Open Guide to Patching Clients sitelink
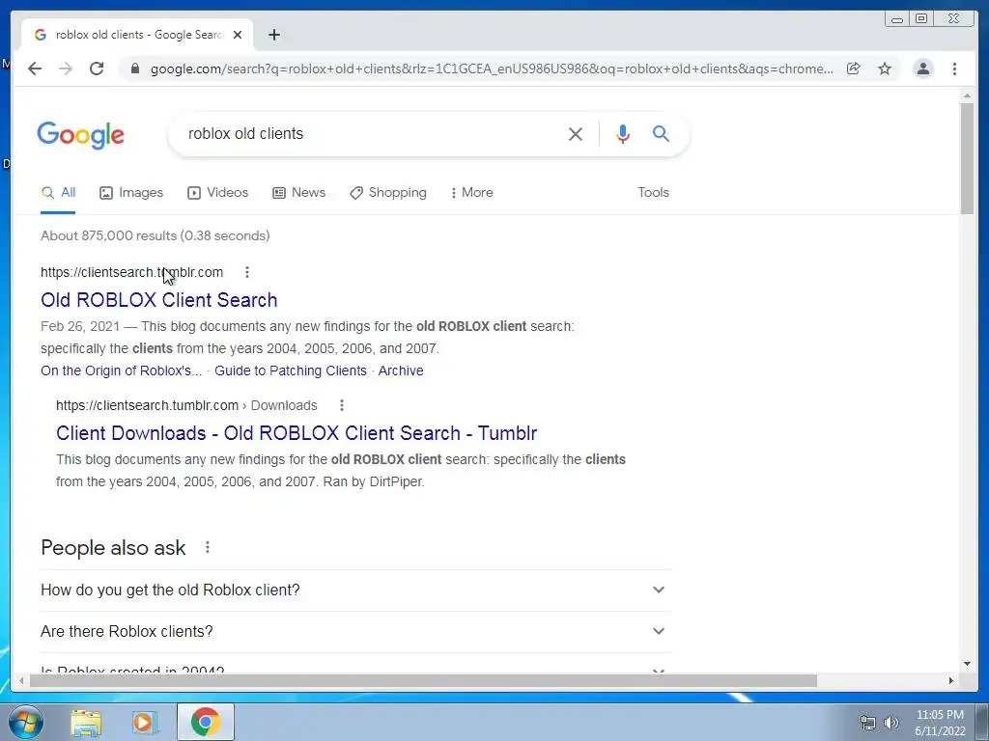Viewport: 989px width, 741px height. coord(290,371)
